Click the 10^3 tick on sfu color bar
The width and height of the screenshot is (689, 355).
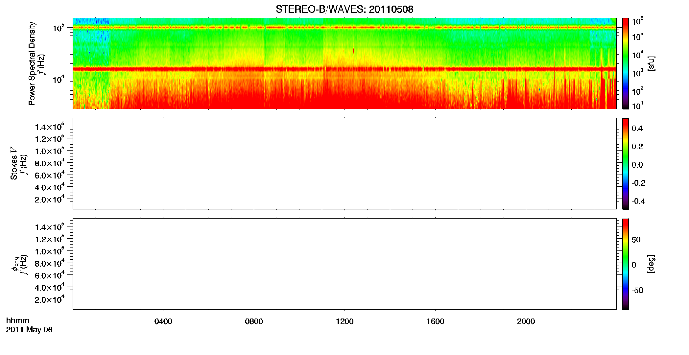coord(638,73)
